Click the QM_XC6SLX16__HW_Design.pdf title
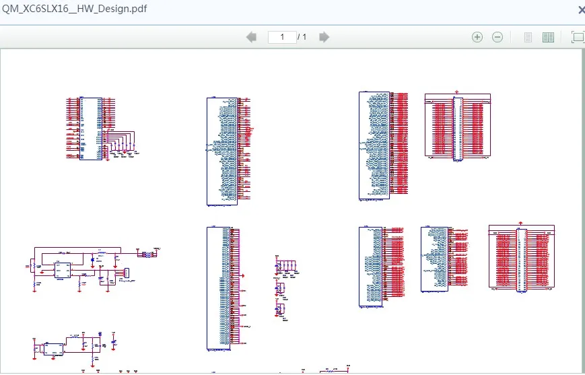Screen dimensions: 585x375 [x=75, y=9]
